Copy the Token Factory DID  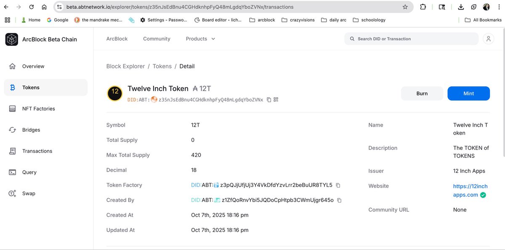point(338,185)
